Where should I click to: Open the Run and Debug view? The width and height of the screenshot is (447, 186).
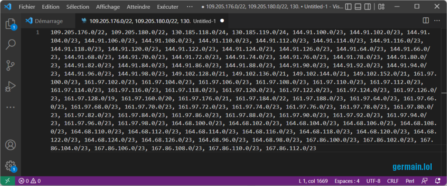10,86
